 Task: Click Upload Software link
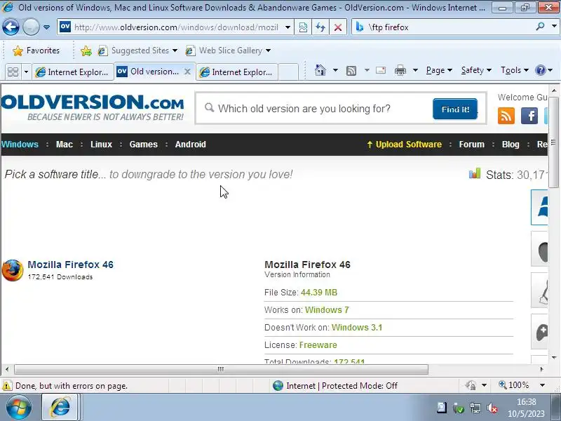[x=405, y=145]
